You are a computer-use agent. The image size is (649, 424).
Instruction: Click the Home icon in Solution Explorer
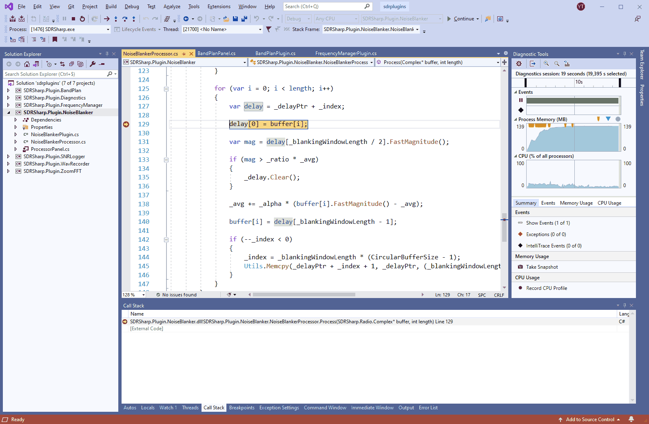(x=27, y=64)
